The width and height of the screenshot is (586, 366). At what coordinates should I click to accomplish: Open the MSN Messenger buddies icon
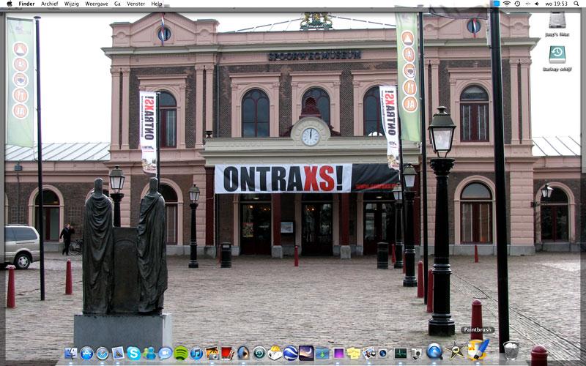(x=149, y=353)
